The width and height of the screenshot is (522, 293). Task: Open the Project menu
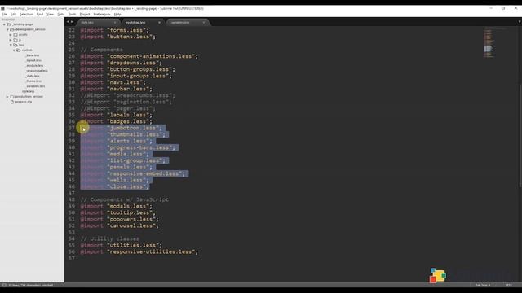pos(85,15)
